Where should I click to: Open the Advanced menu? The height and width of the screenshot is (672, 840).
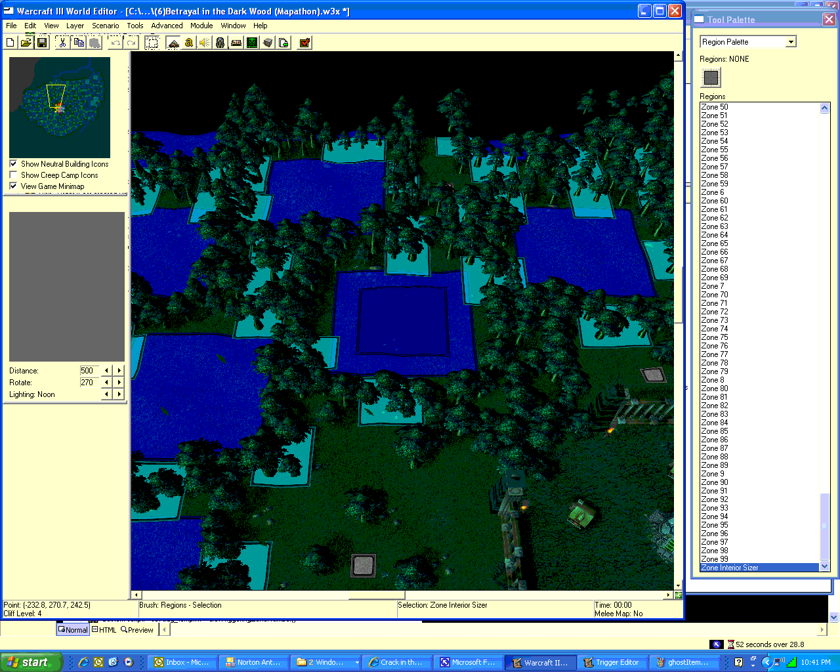coord(167,26)
